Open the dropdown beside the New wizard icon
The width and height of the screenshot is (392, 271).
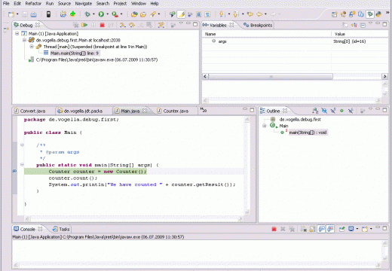[x=17, y=14]
